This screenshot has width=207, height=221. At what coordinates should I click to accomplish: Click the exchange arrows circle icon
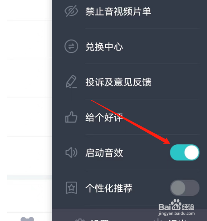[x=71, y=46]
